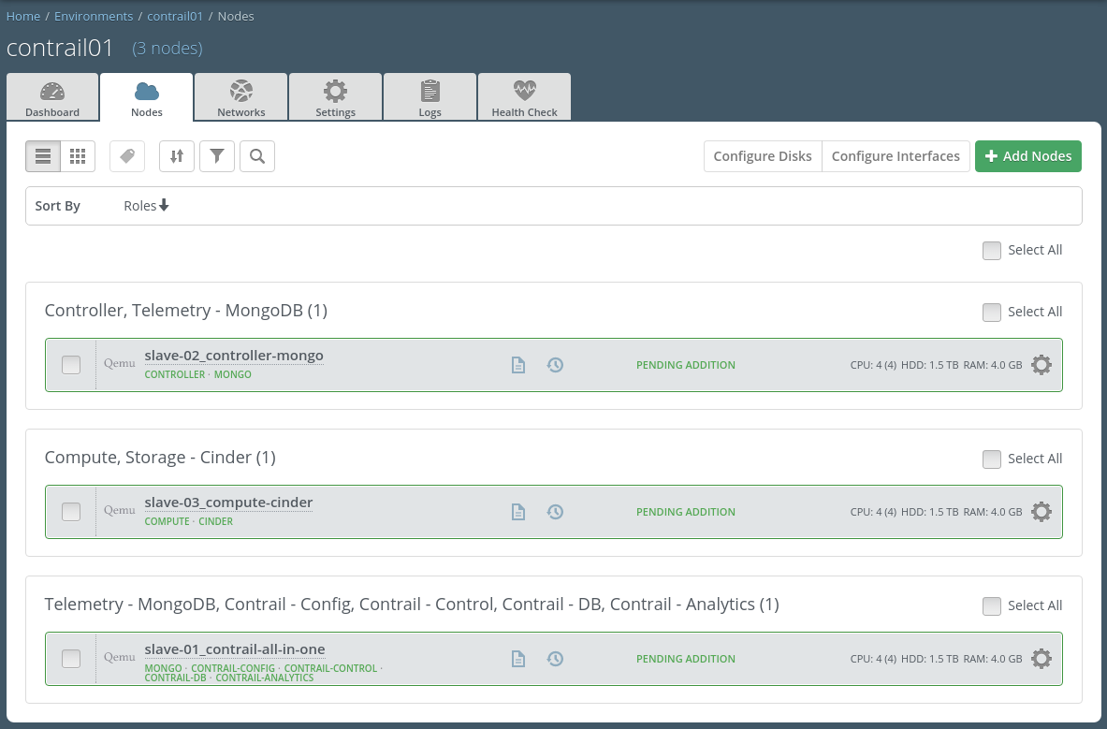Reverse the Roles sort order arrow
The width and height of the screenshot is (1107, 729).
click(x=164, y=205)
